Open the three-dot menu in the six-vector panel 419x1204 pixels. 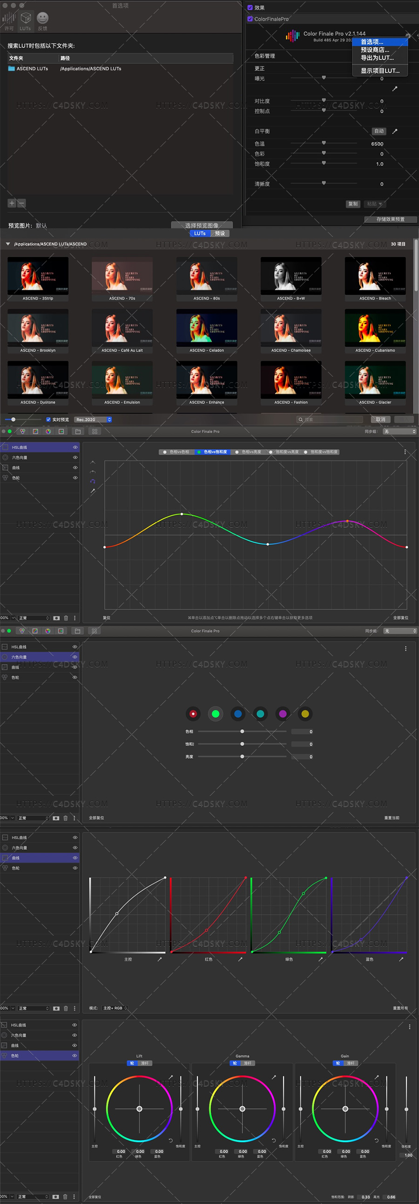click(405, 649)
